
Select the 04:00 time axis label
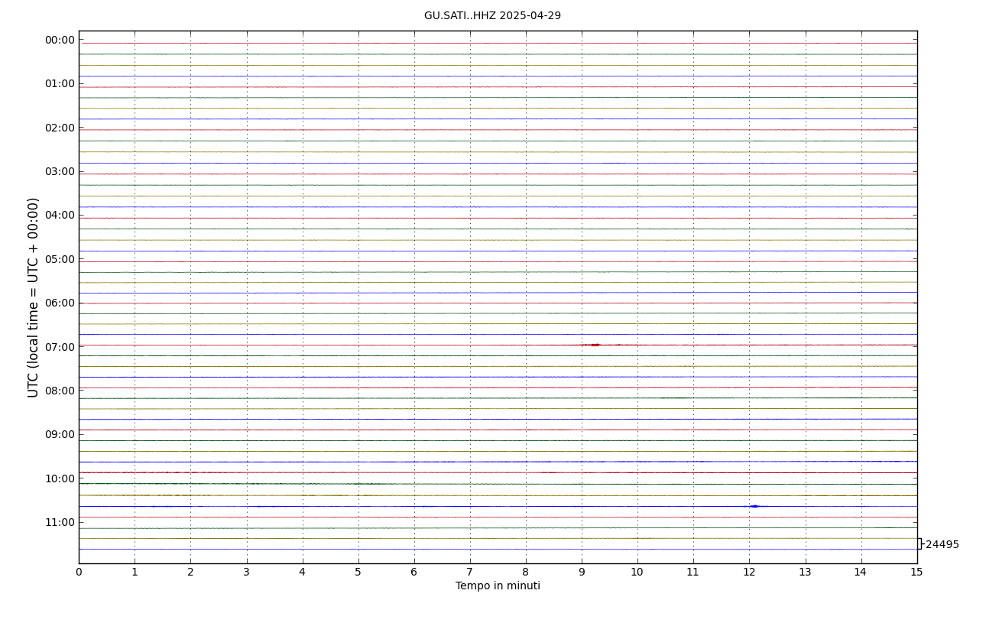[60, 215]
